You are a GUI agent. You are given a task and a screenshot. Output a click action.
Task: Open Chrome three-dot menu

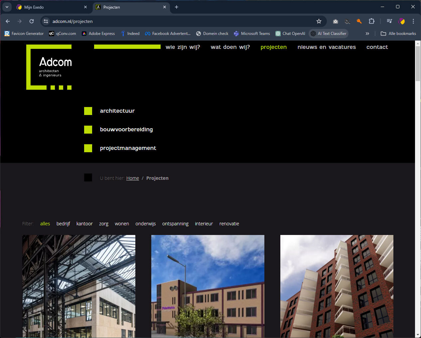pos(413,21)
